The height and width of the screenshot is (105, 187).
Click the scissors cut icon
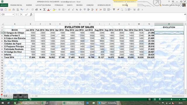tap(101, 10)
